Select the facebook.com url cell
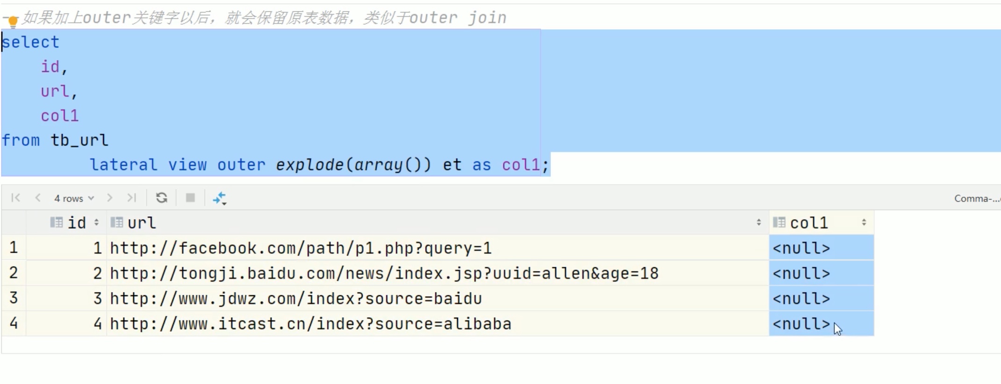Screen dimensions: 1001x384 [438, 248]
